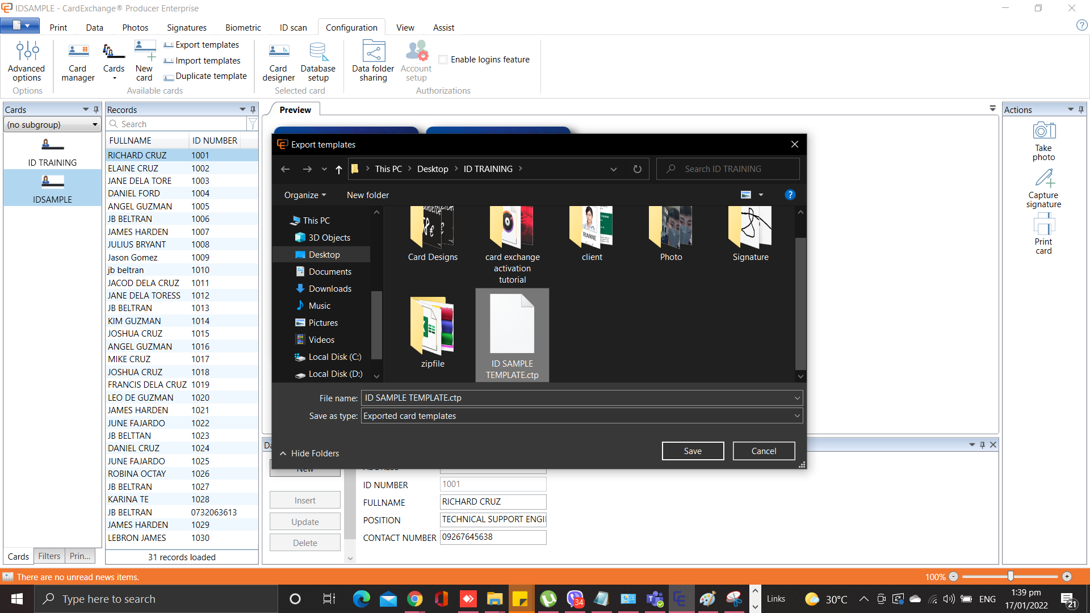Screen dimensions: 1090x613
Task: Select the IDSAMPLE card template
Action: [x=52, y=188]
